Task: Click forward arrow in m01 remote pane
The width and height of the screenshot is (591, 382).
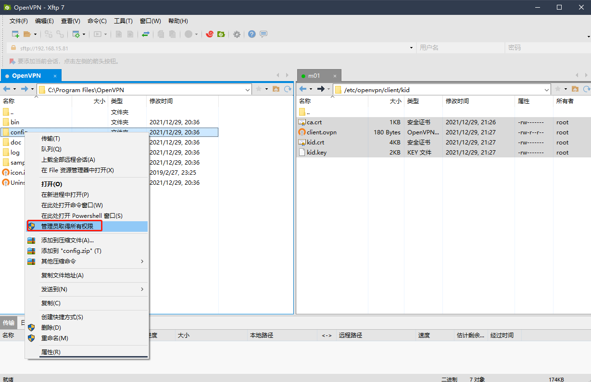Action: pyautogui.click(x=321, y=89)
